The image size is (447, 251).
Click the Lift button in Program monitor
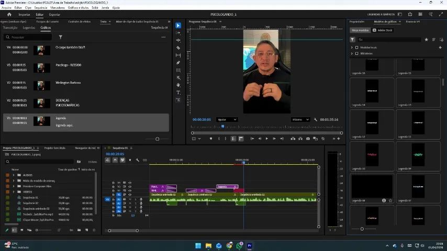click(x=293, y=139)
